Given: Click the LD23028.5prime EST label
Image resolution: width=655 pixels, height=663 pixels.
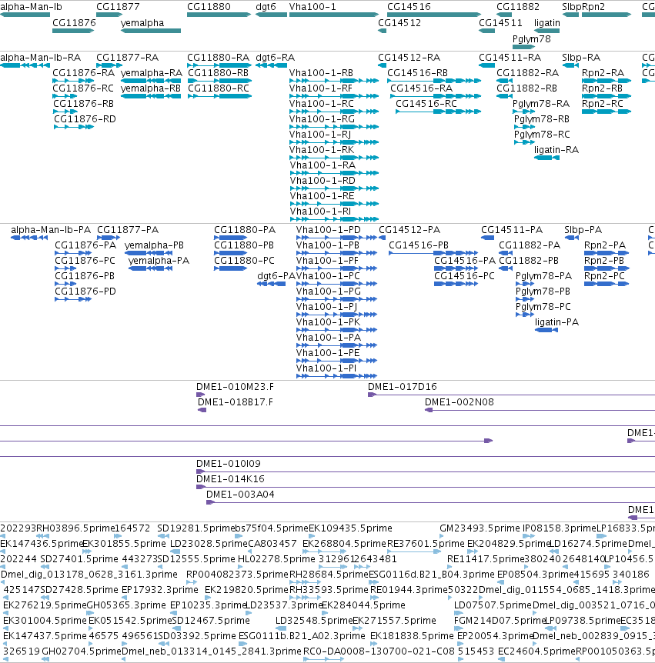Looking at the screenshot, I should point(209,544).
